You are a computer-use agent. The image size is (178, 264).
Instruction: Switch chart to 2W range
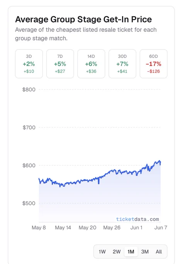tap(117, 252)
